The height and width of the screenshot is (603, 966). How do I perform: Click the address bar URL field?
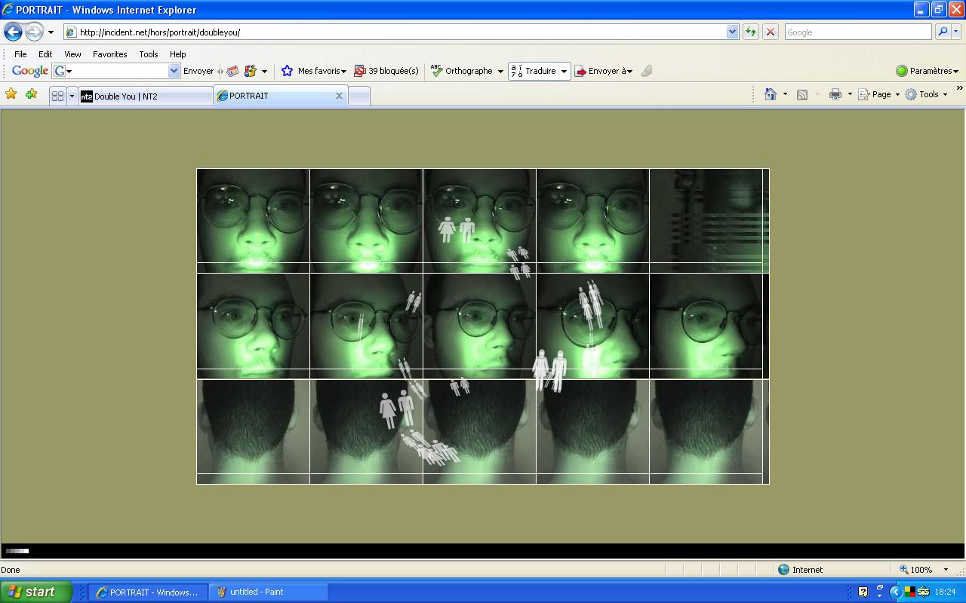[x=395, y=32]
